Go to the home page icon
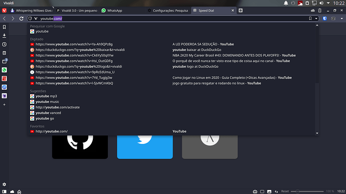 pos(20,191)
